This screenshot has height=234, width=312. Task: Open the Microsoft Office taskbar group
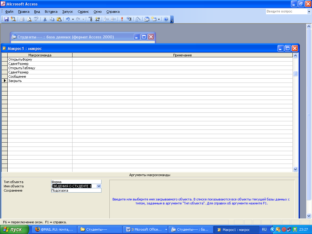point(146,229)
